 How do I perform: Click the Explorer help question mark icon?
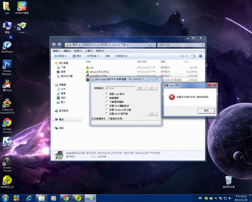pyautogui.click(x=201, y=56)
